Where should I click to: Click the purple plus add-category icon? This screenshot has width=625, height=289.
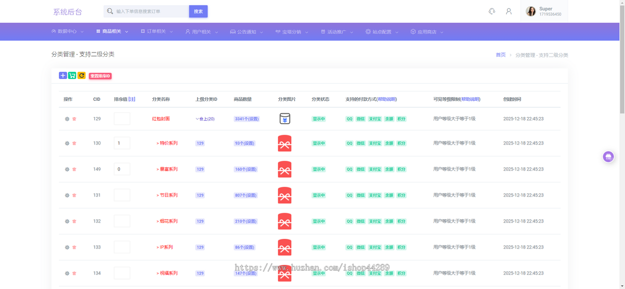[x=63, y=75]
